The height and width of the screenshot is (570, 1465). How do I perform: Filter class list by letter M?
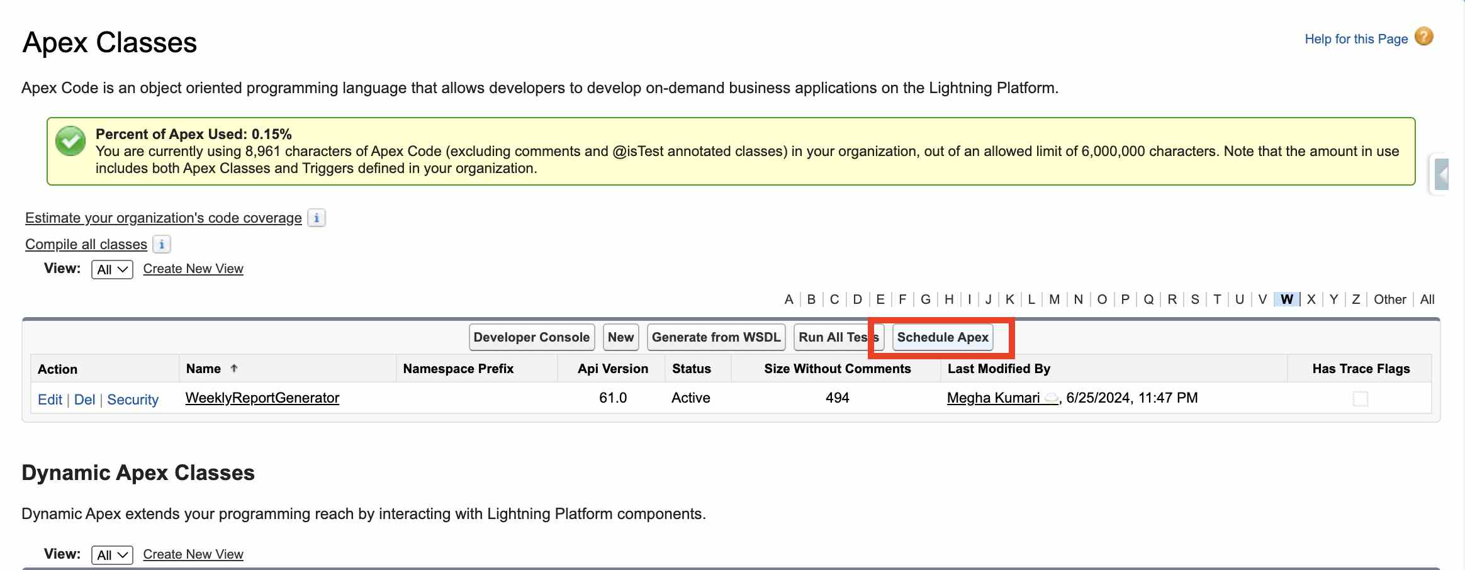[x=1055, y=299]
